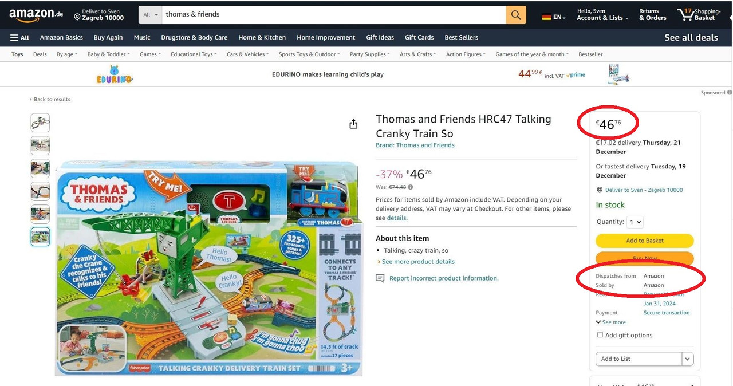Click the Amazon.de logo
The height and width of the screenshot is (386, 733).
click(36, 15)
